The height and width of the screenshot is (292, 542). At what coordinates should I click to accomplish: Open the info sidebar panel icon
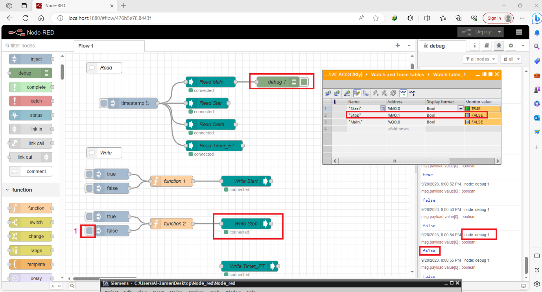click(x=474, y=46)
